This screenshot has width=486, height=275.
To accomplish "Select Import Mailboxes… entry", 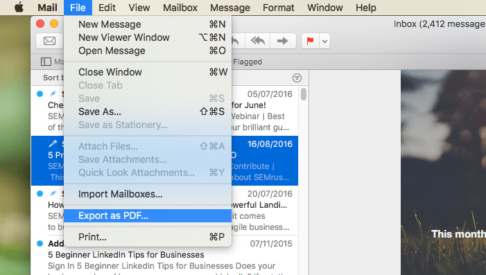I will click(x=148, y=194).
